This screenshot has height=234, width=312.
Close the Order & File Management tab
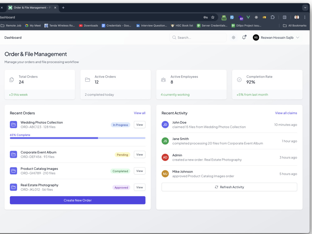tap(55, 7)
